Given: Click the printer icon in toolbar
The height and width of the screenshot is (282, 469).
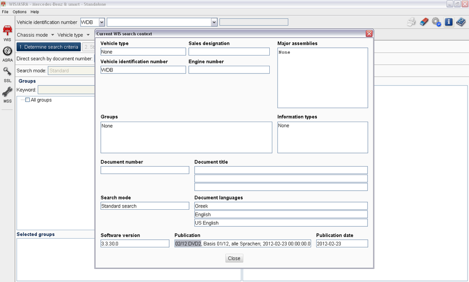Looking at the screenshot, I should pyautogui.click(x=411, y=22).
